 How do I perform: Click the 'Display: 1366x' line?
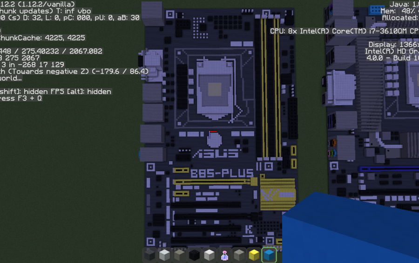pyautogui.click(x=393, y=44)
